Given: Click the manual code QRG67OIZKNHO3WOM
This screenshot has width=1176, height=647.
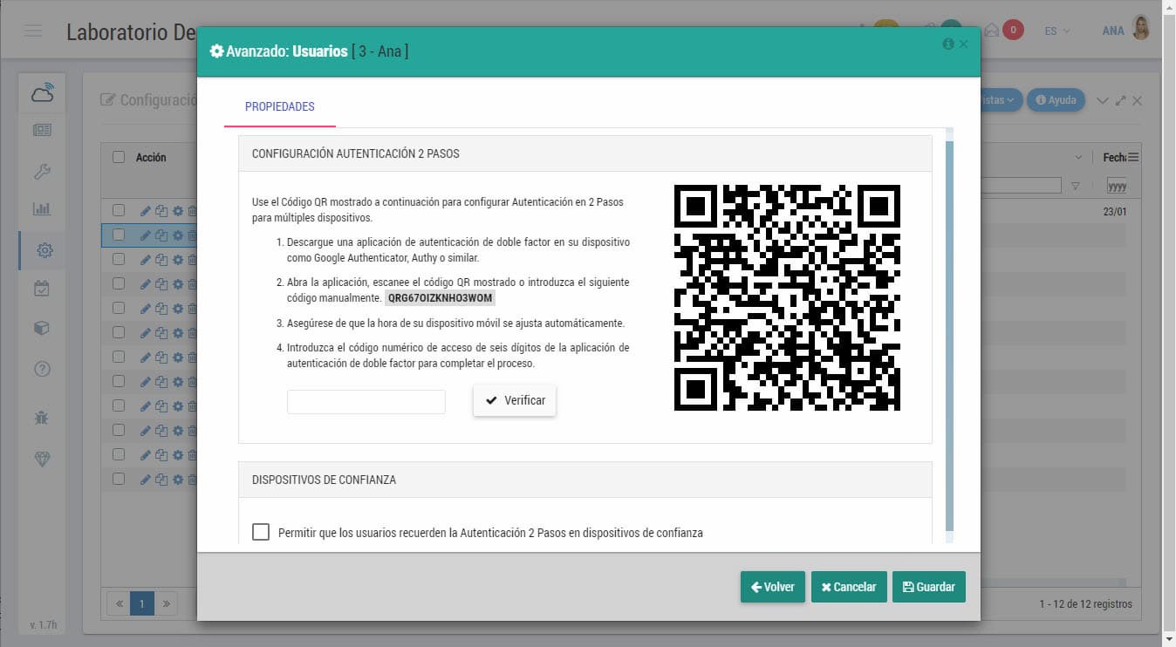Looking at the screenshot, I should [x=441, y=298].
